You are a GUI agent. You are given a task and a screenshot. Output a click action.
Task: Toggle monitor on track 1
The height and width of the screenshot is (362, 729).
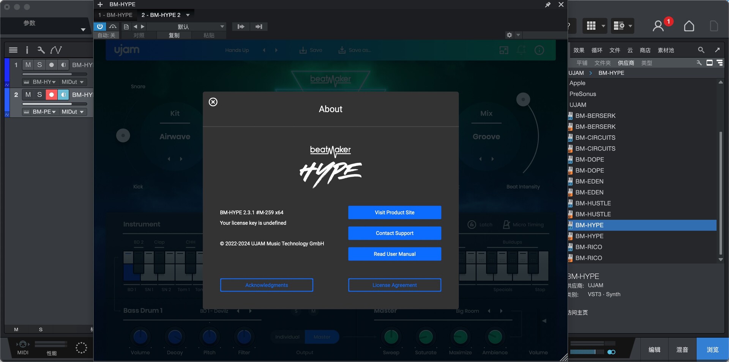tap(63, 65)
